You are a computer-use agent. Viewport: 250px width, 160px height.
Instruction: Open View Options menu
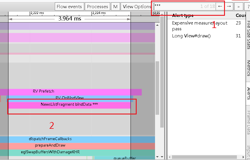137,6
